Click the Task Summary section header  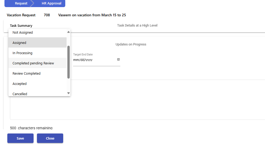21,25
